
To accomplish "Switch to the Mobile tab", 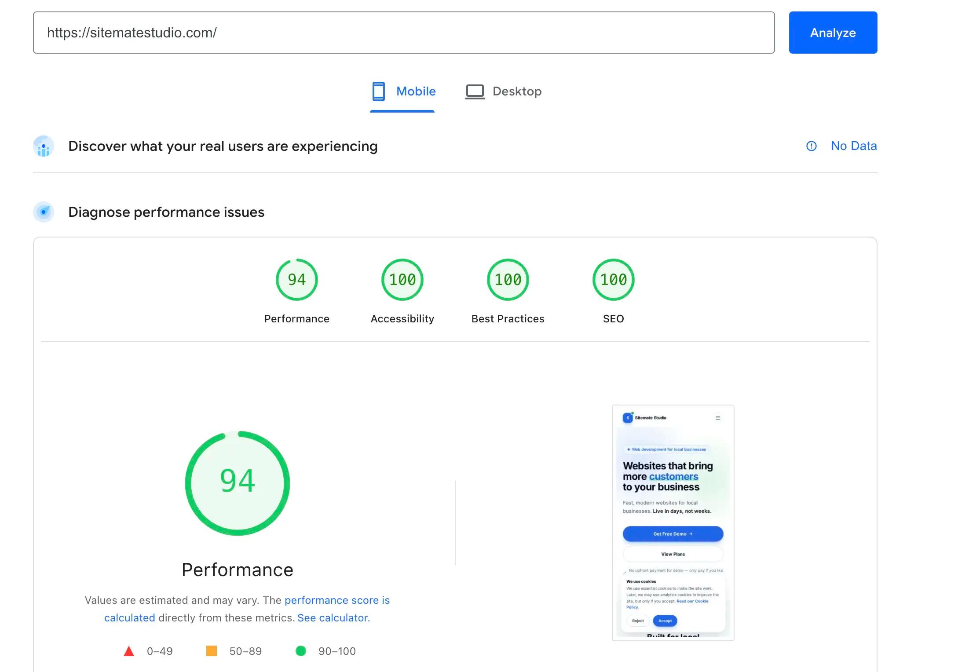I will pyautogui.click(x=402, y=91).
